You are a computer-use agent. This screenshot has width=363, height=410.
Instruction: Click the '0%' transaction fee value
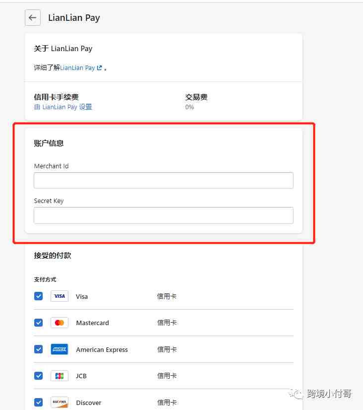click(x=189, y=107)
